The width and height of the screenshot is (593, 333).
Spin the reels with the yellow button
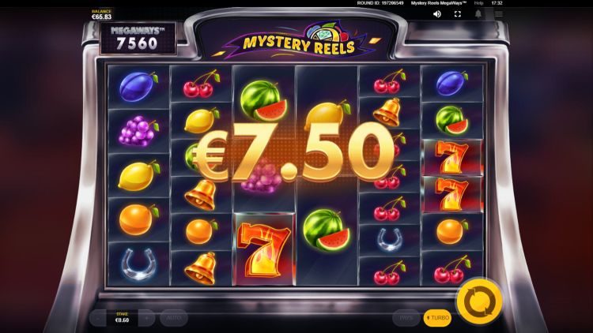tap(480, 301)
